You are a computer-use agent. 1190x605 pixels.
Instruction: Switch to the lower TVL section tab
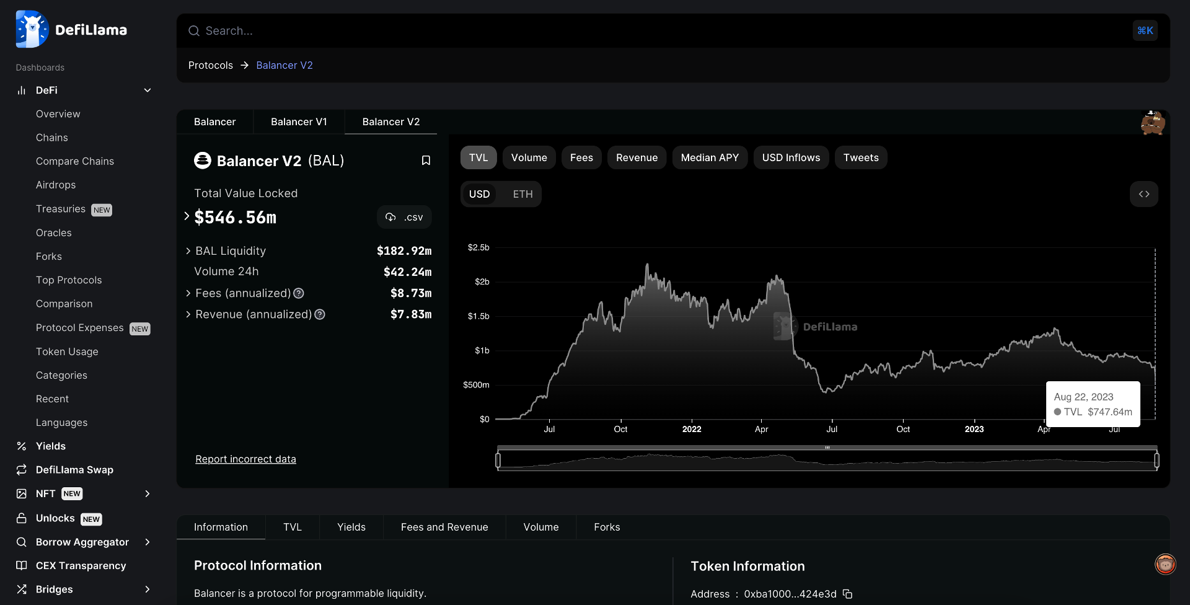click(x=293, y=527)
